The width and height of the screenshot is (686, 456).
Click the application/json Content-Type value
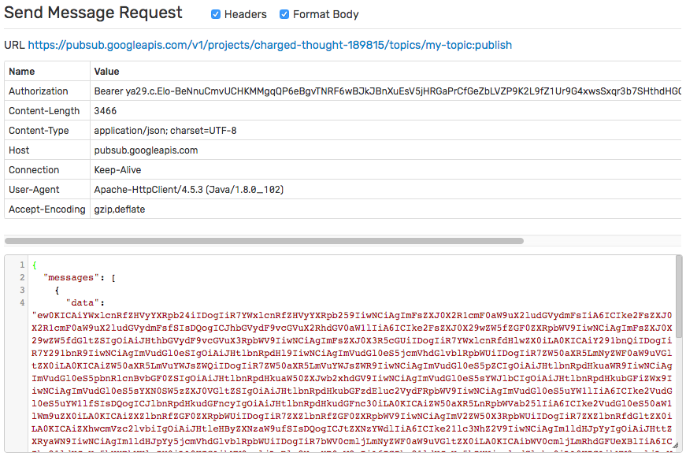[165, 131]
